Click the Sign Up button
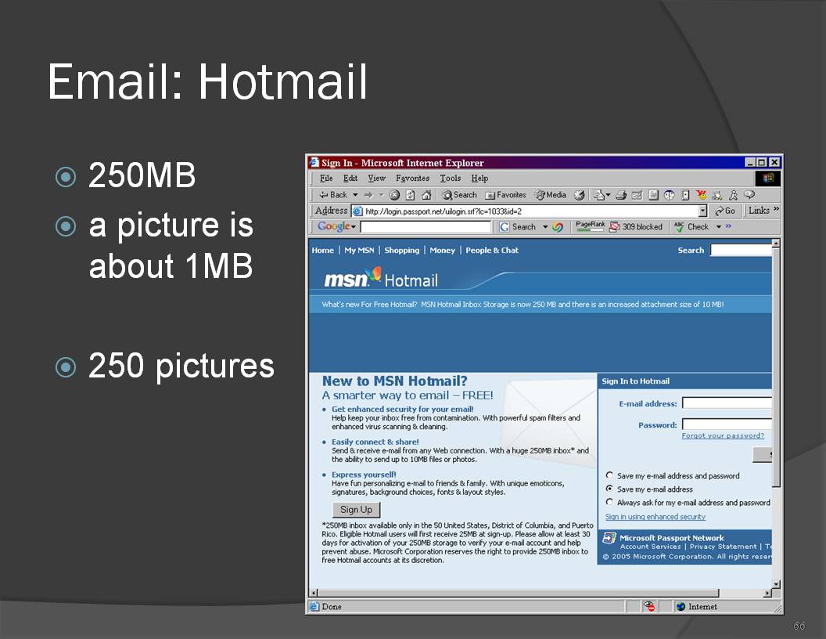 point(356,510)
